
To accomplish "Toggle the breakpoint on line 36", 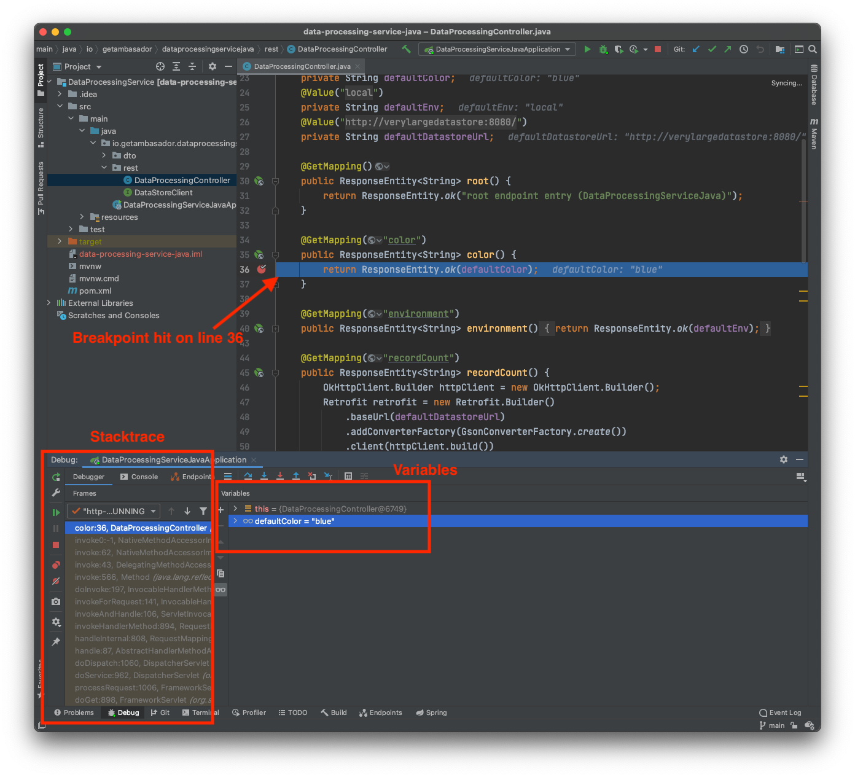I will [x=262, y=269].
